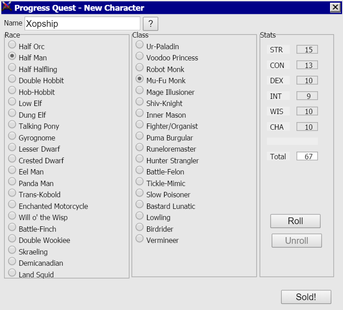This screenshot has height=310, width=343.
Task: Choose Inner Mason class
Action: point(140,113)
